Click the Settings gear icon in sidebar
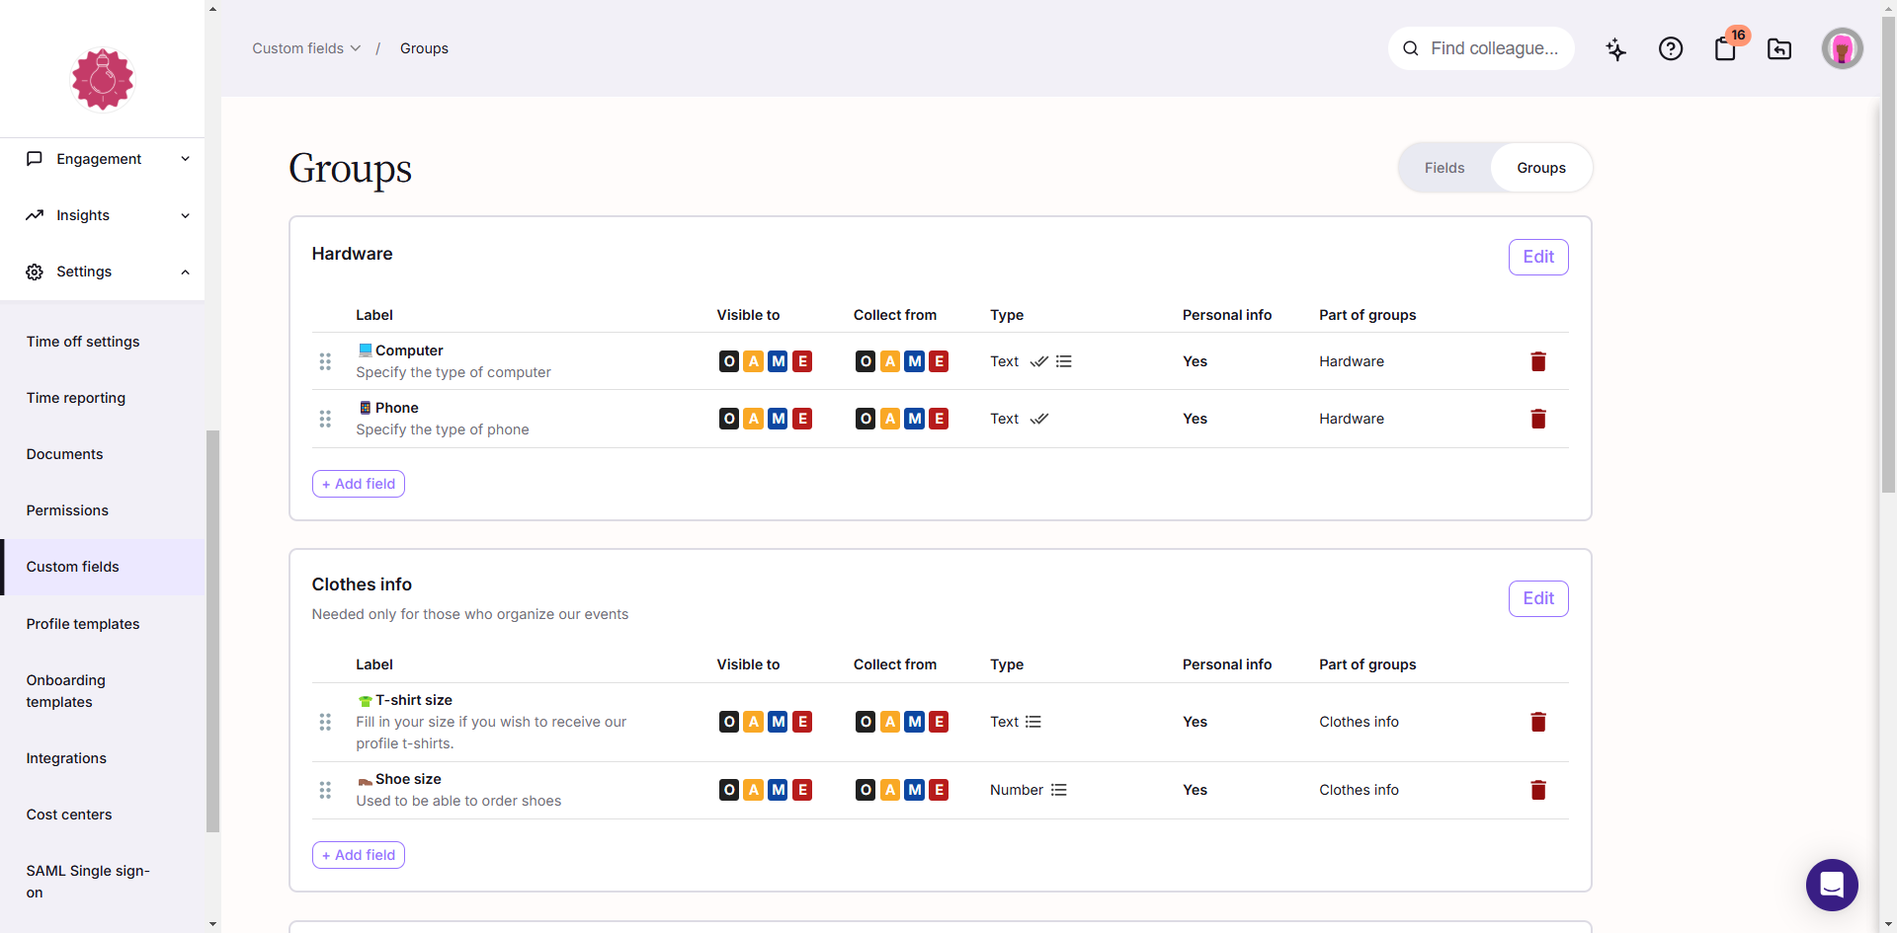1897x933 pixels. coord(35,272)
